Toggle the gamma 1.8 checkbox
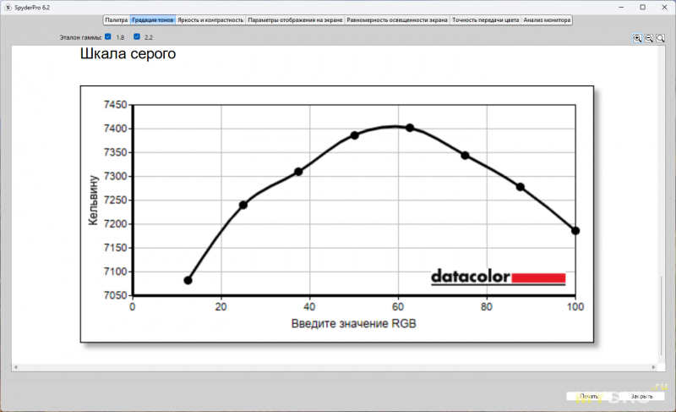676x412 pixels. 107,37
